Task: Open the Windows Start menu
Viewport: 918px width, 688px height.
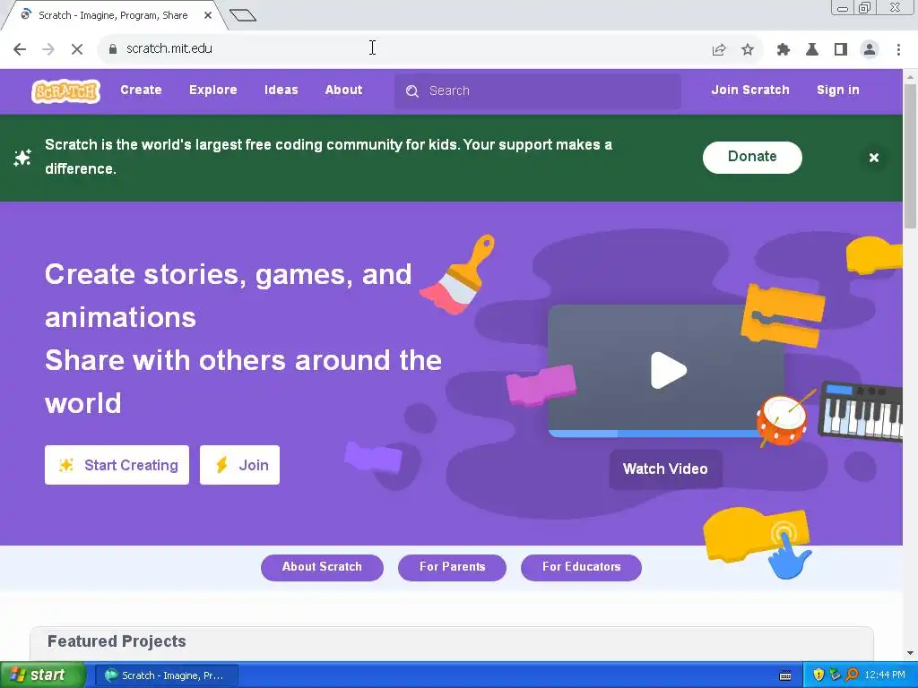Action: [x=41, y=675]
